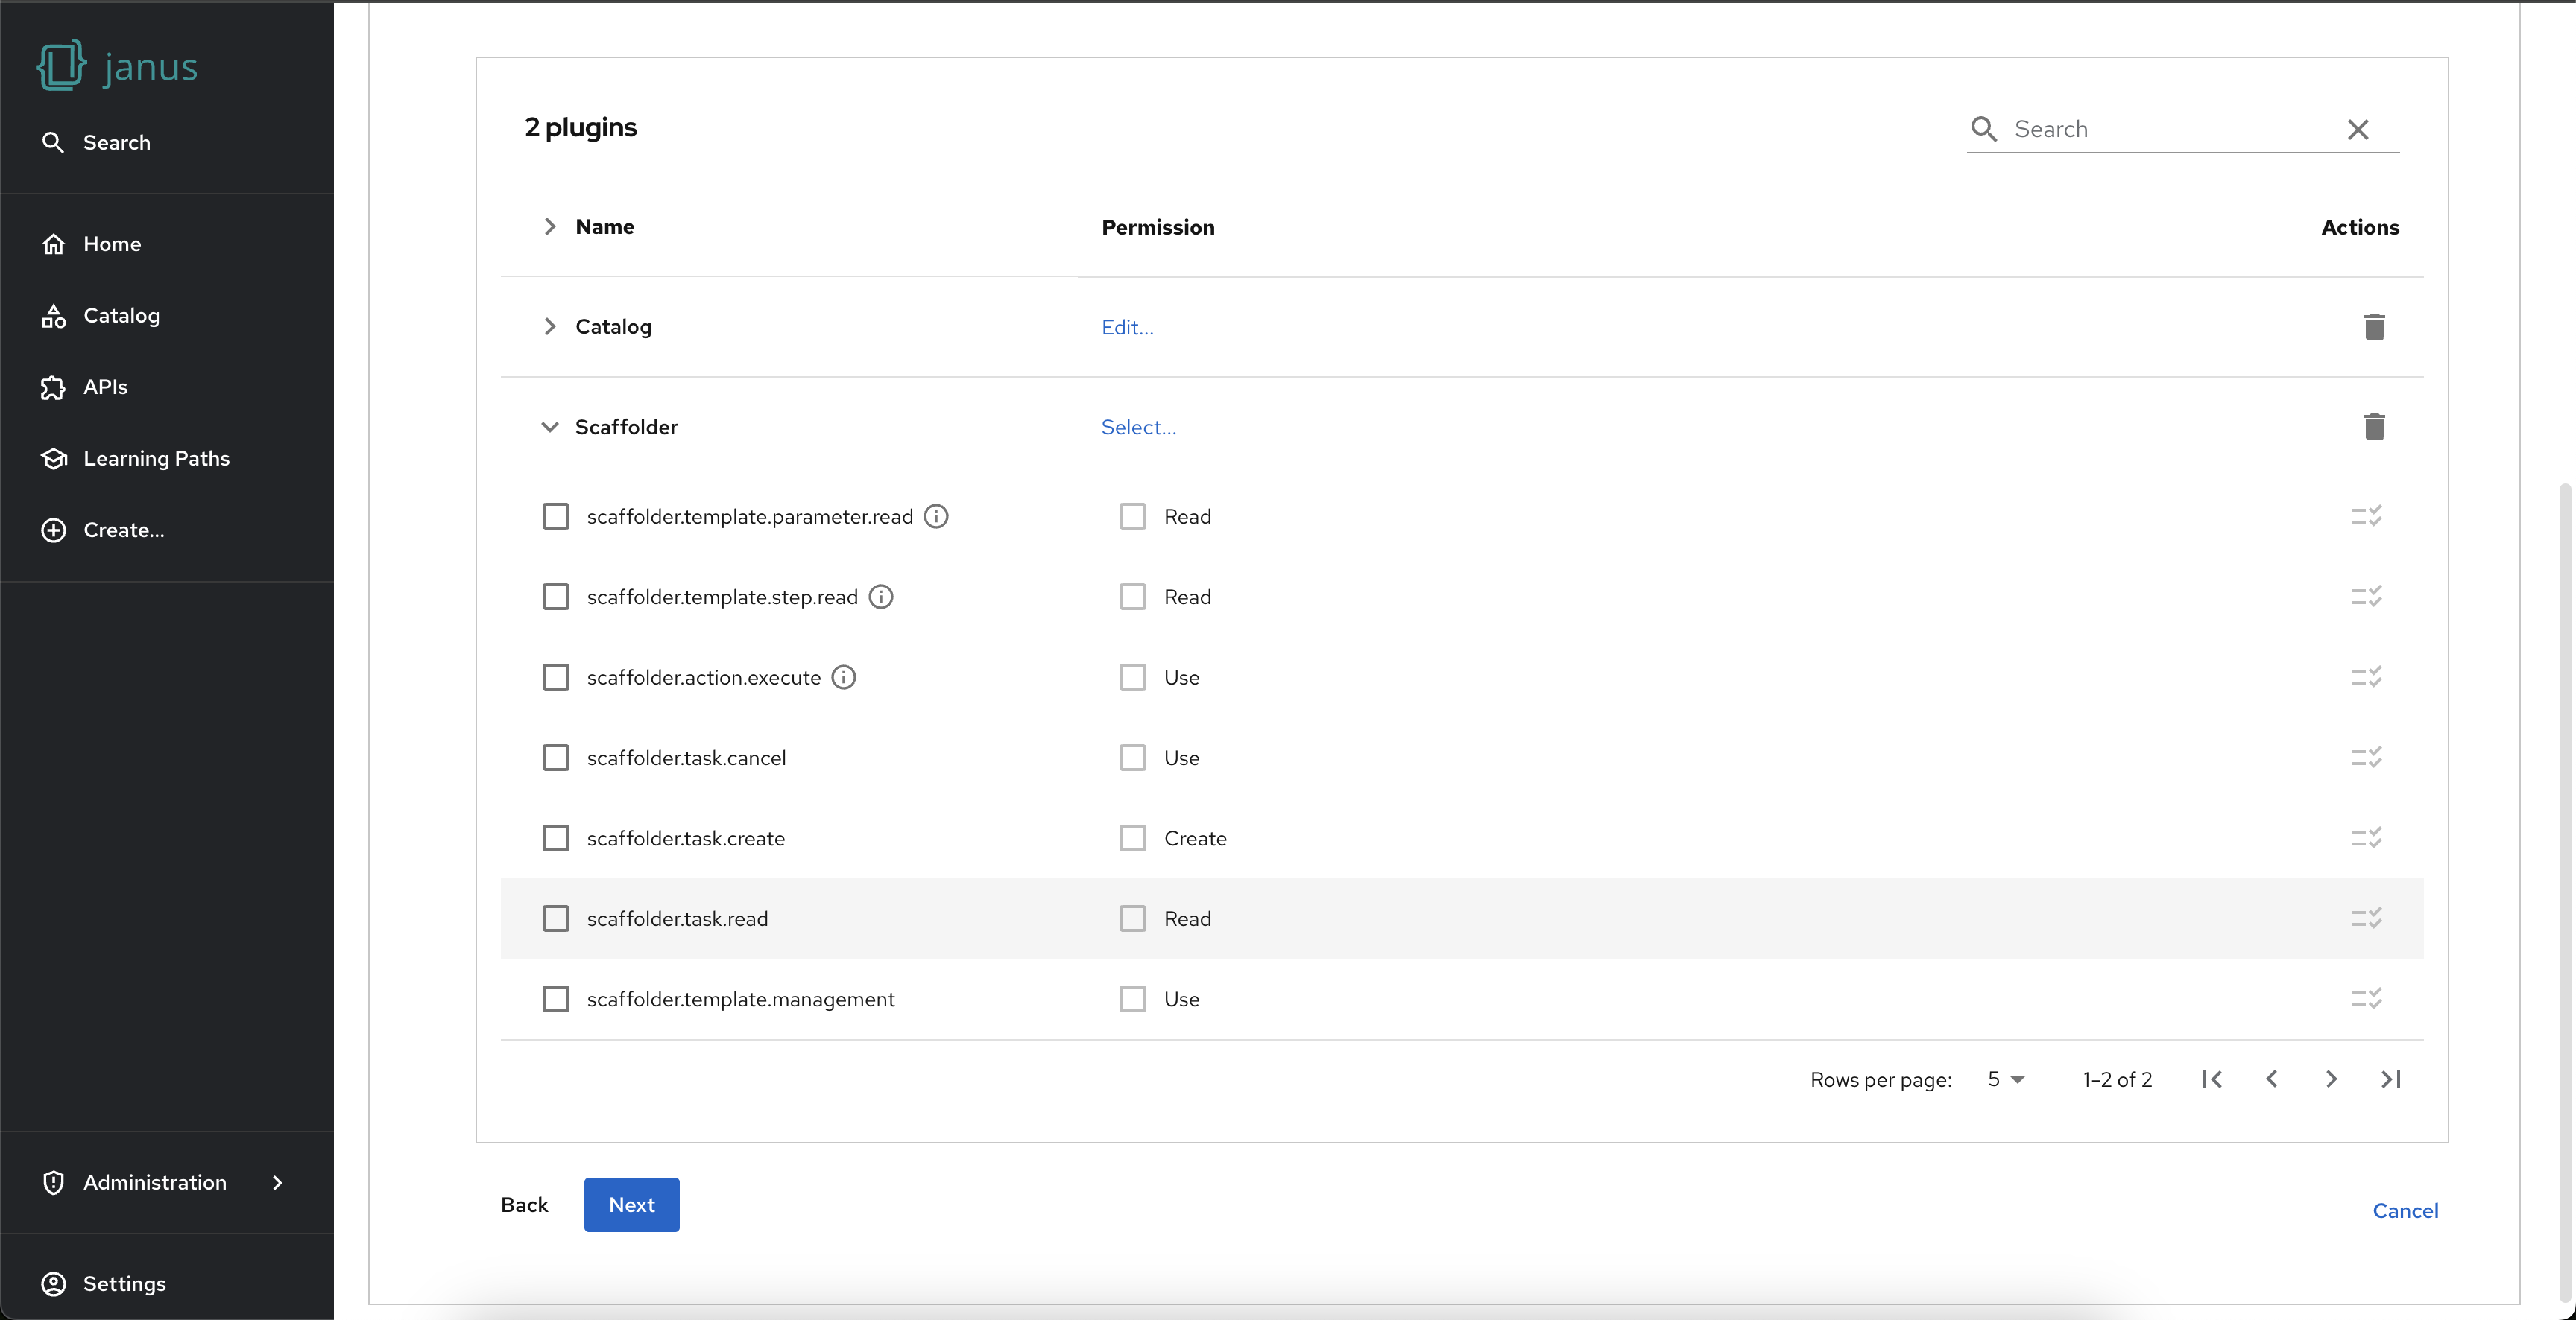Viewport: 2576px width, 1320px height.
Task: Open Learning Paths in sidebar
Action: click(156, 459)
